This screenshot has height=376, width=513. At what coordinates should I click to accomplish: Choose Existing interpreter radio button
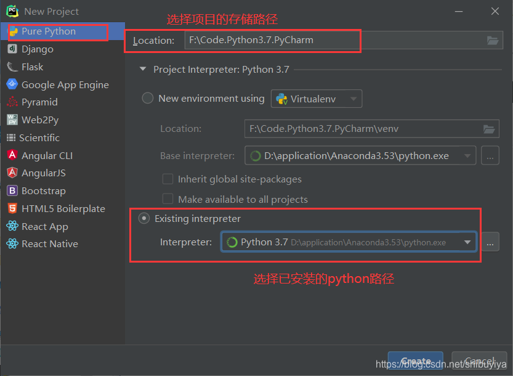pyautogui.click(x=144, y=218)
